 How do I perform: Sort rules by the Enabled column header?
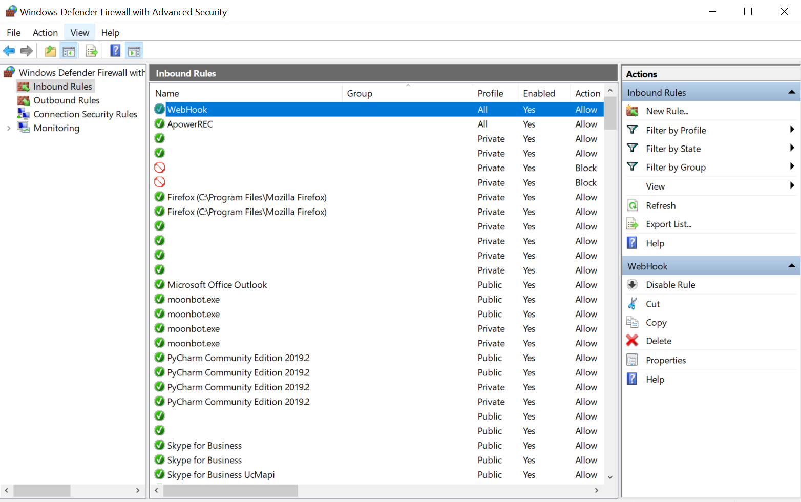pyautogui.click(x=544, y=93)
